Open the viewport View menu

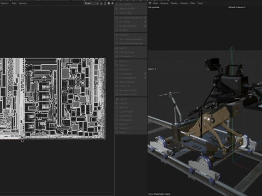click(156, 3)
